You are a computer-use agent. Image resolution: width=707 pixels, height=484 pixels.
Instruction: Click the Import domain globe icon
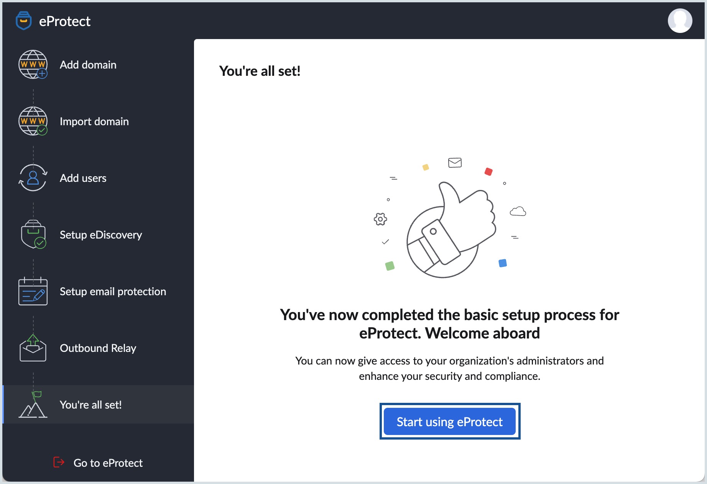coord(33,121)
